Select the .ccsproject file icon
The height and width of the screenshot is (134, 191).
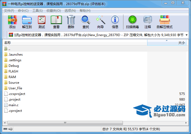tap(6, 94)
